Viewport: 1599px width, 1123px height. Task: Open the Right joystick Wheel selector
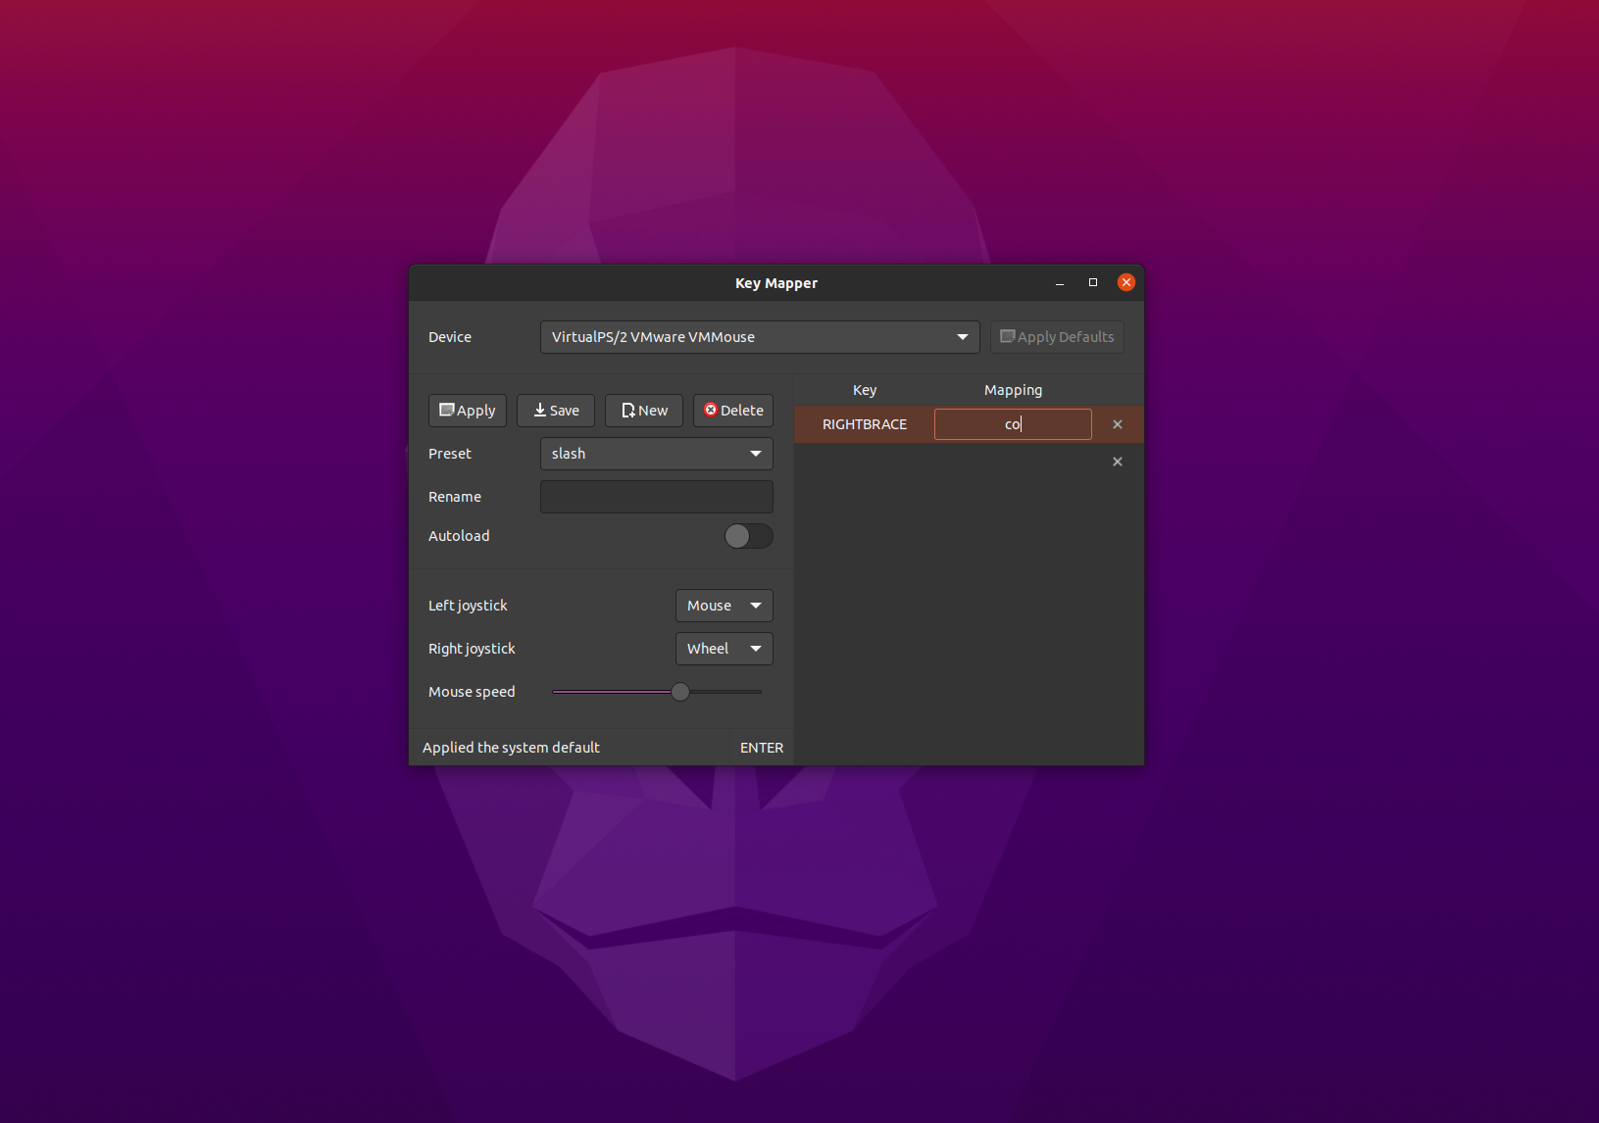click(x=724, y=648)
